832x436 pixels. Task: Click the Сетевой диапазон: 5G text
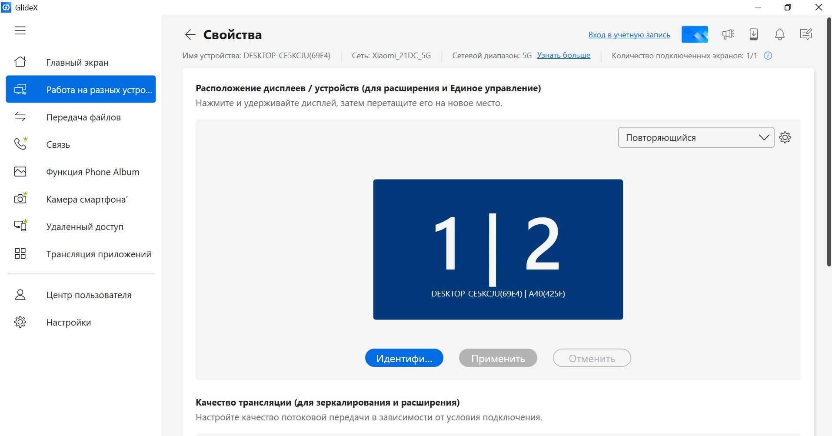pos(492,56)
